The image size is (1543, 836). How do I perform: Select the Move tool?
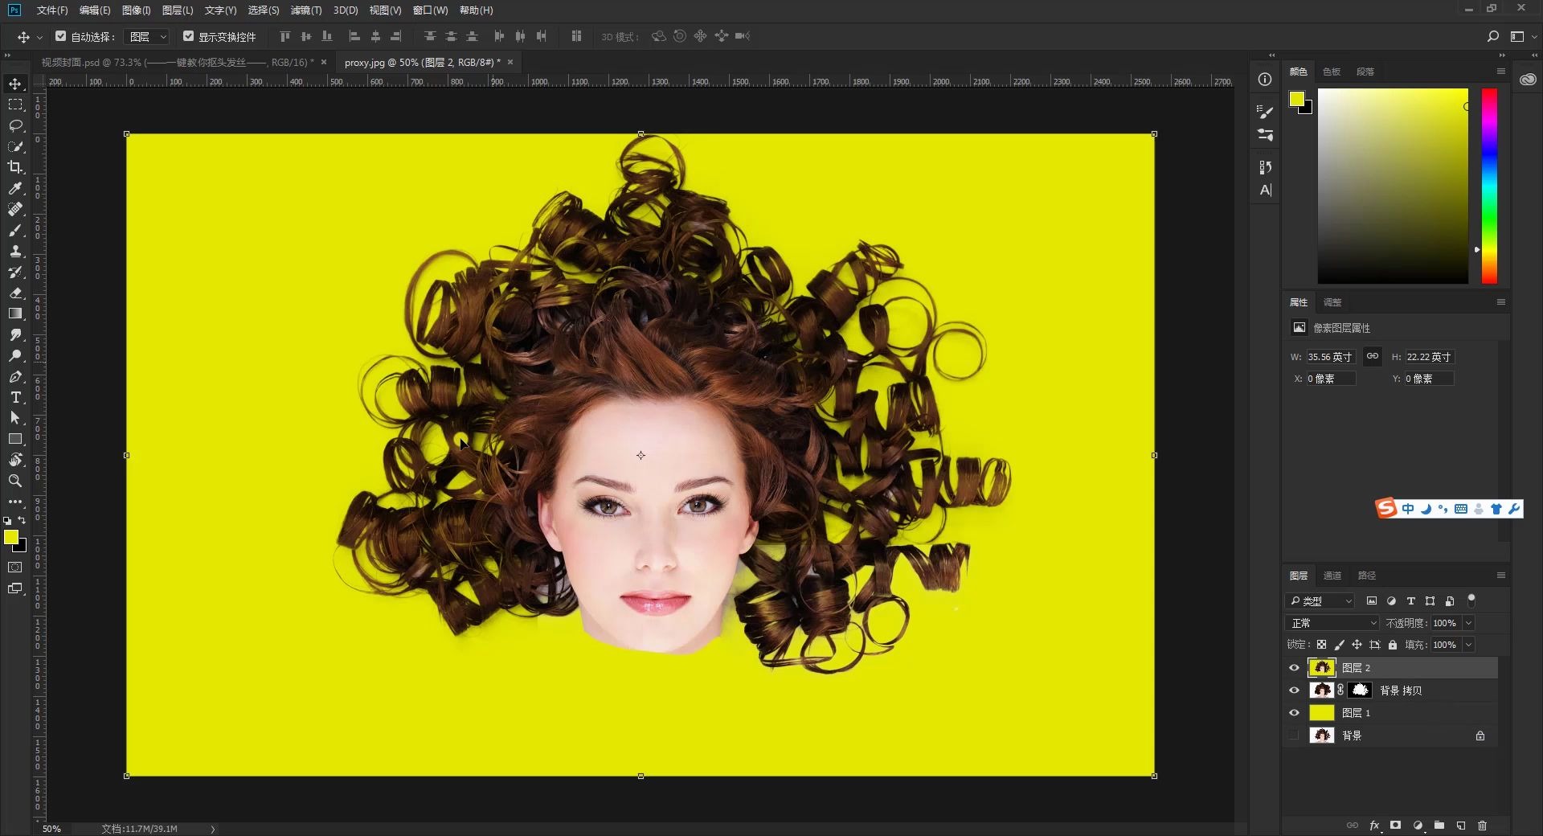click(x=15, y=84)
